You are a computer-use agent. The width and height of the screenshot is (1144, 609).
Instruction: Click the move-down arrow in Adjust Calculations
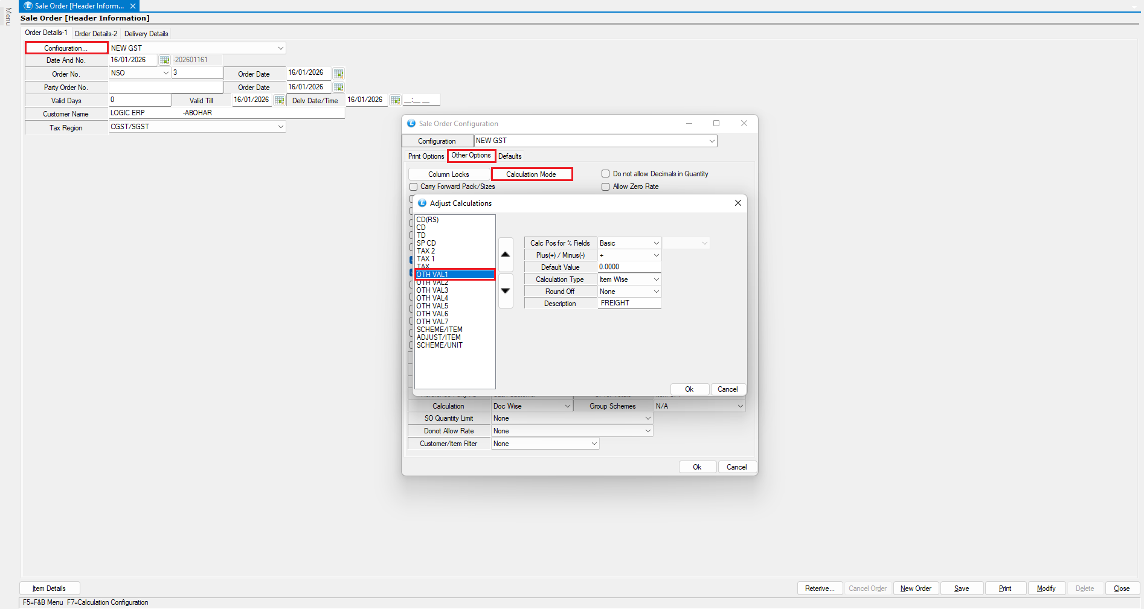click(506, 290)
